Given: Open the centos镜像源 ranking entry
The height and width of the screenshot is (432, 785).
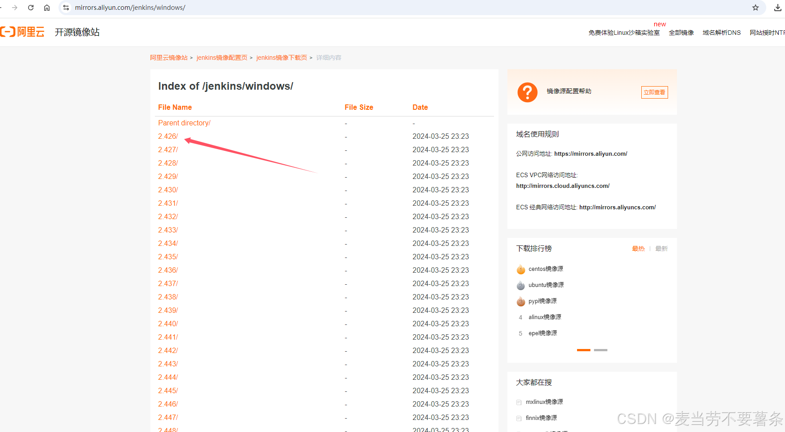Looking at the screenshot, I should point(546,269).
